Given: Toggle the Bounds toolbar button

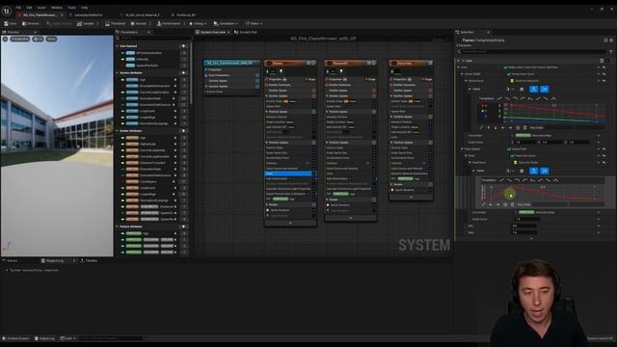Looking at the screenshot, I should click(x=139, y=23).
